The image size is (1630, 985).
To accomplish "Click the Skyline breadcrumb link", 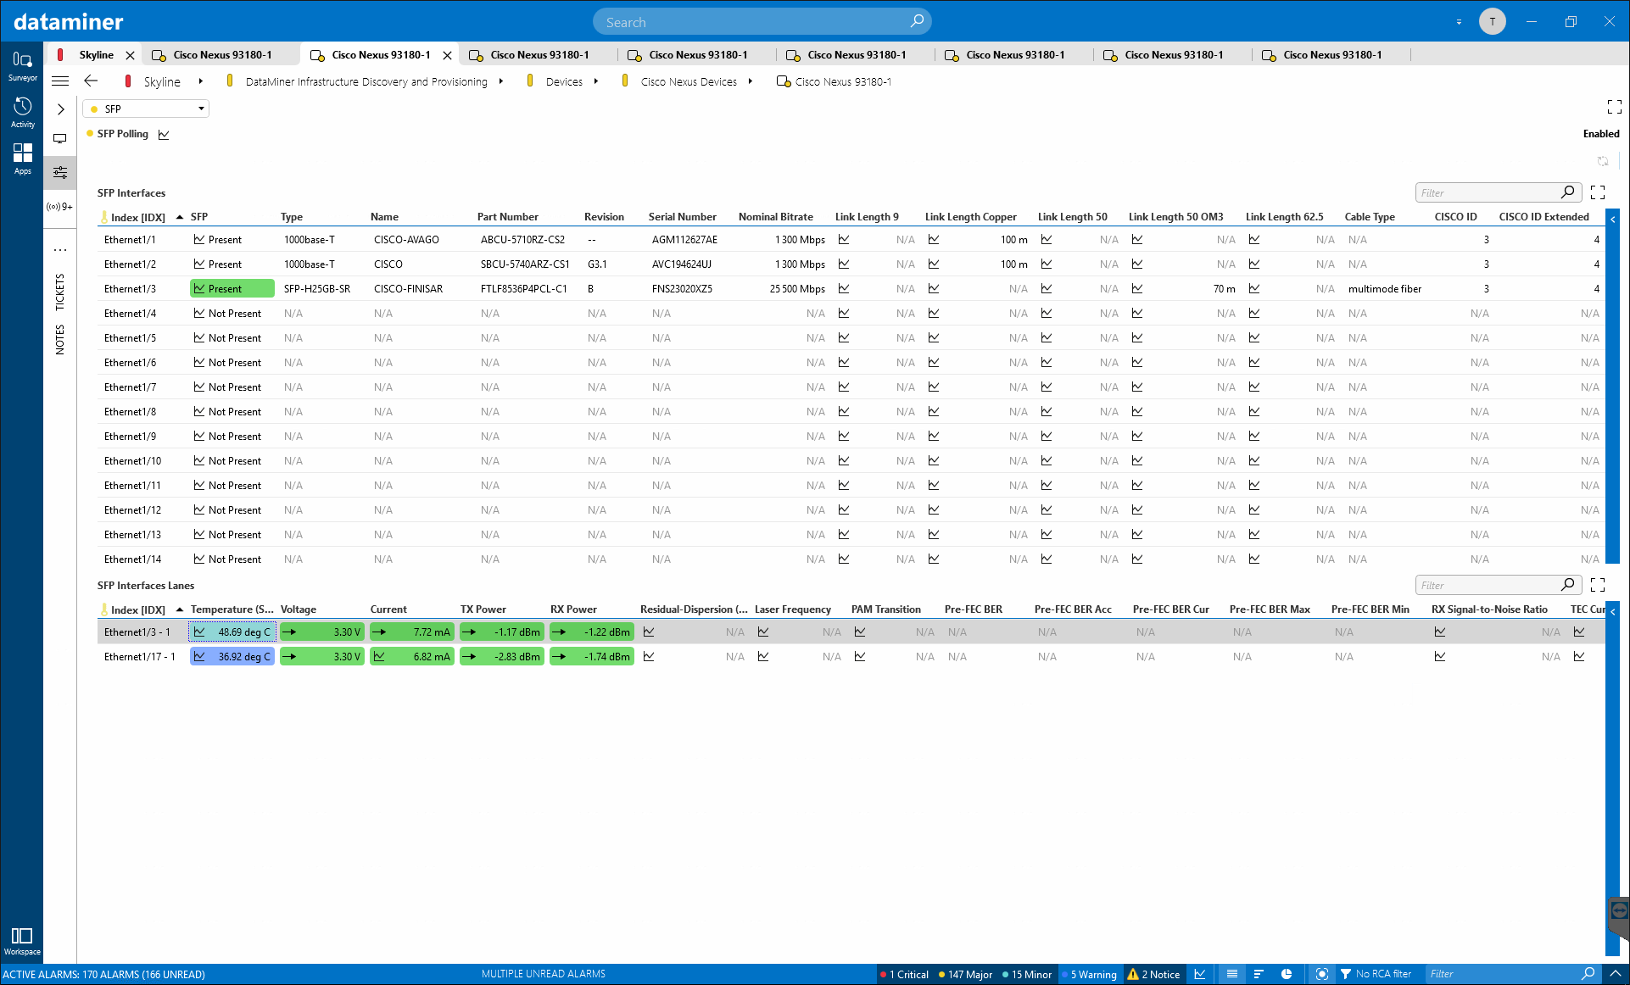I will pyautogui.click(x=162, y=82).
